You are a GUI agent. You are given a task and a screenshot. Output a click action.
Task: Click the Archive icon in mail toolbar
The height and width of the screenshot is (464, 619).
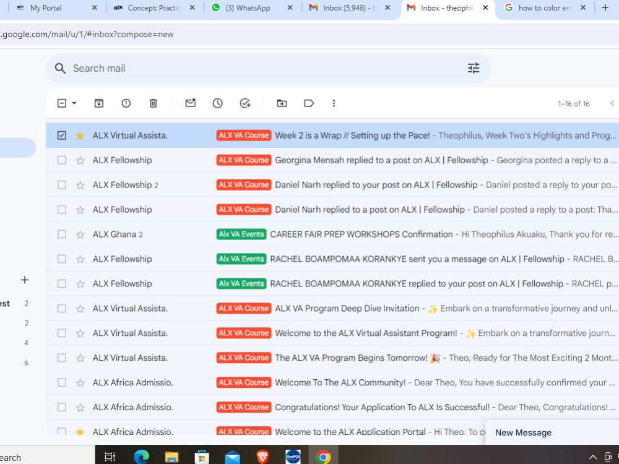[98, 103]
